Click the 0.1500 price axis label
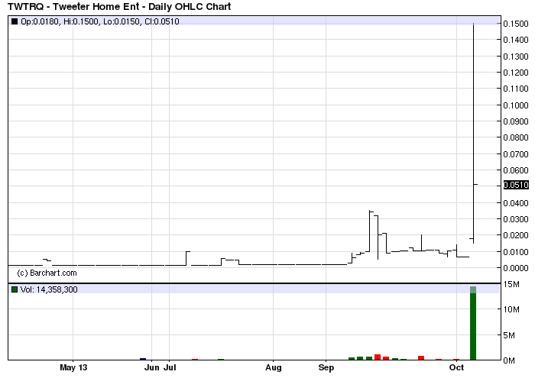This screenshot has height=391, width=535. click(x=516, y=24)
